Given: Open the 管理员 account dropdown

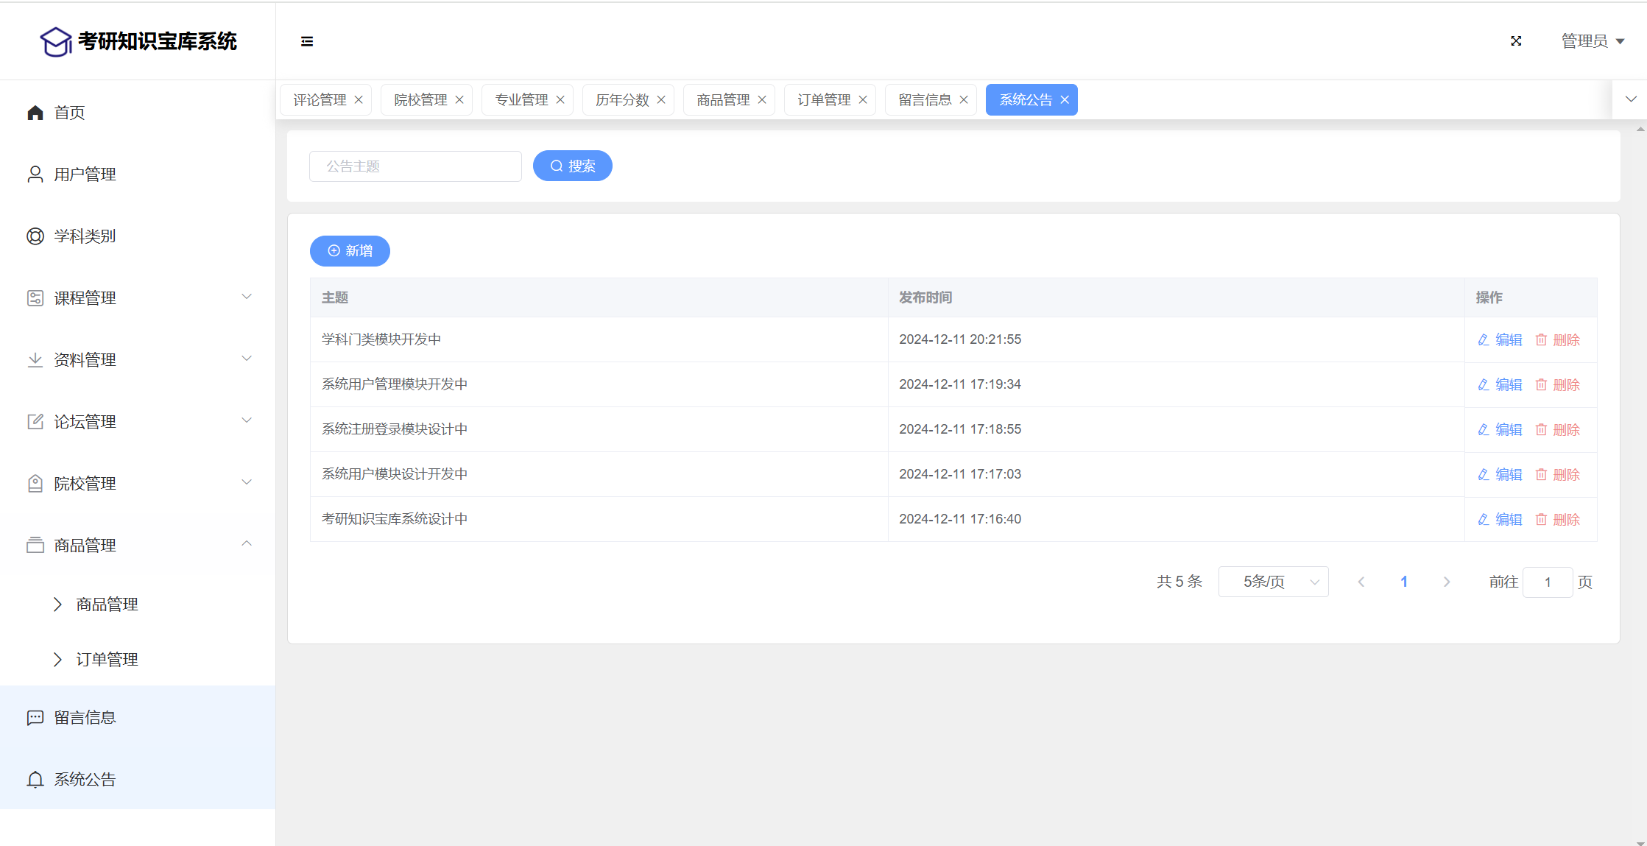Looking at the screenshot, I should click(1593, 41).
